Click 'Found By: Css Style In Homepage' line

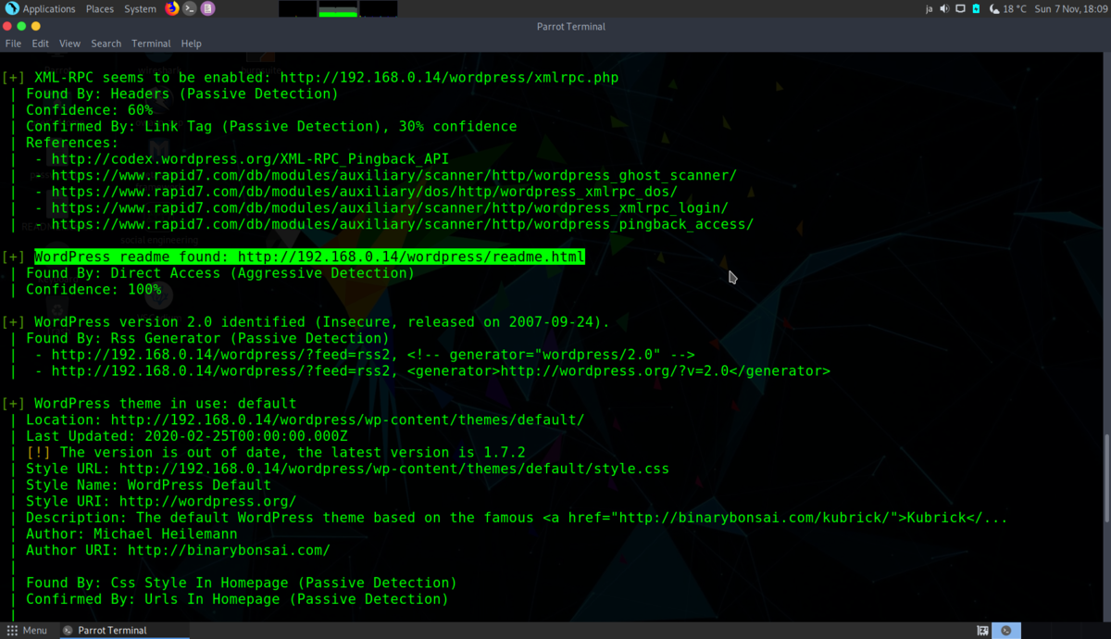point(241,583)
